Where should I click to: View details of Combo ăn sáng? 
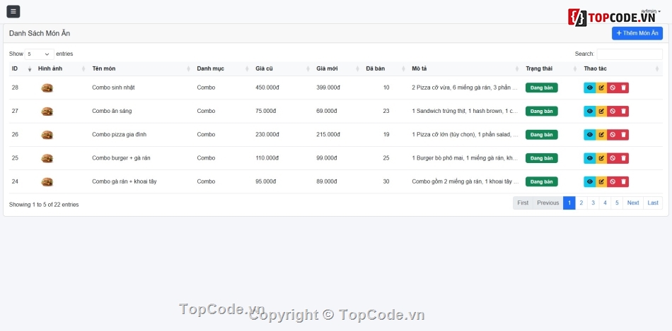[590, 112]
